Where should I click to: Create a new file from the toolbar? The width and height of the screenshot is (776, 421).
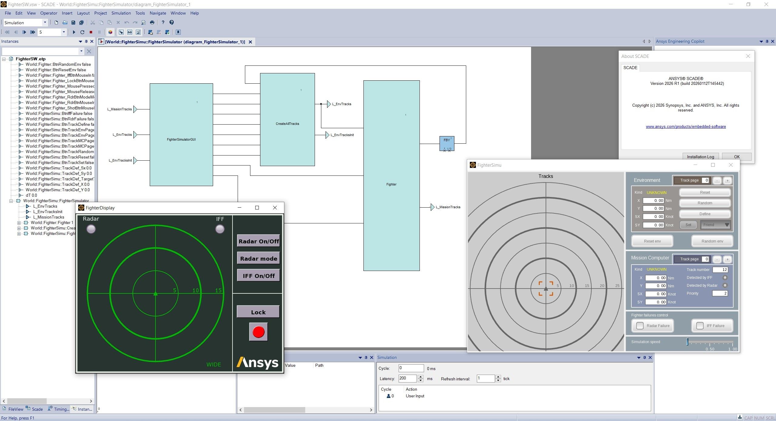56,22
